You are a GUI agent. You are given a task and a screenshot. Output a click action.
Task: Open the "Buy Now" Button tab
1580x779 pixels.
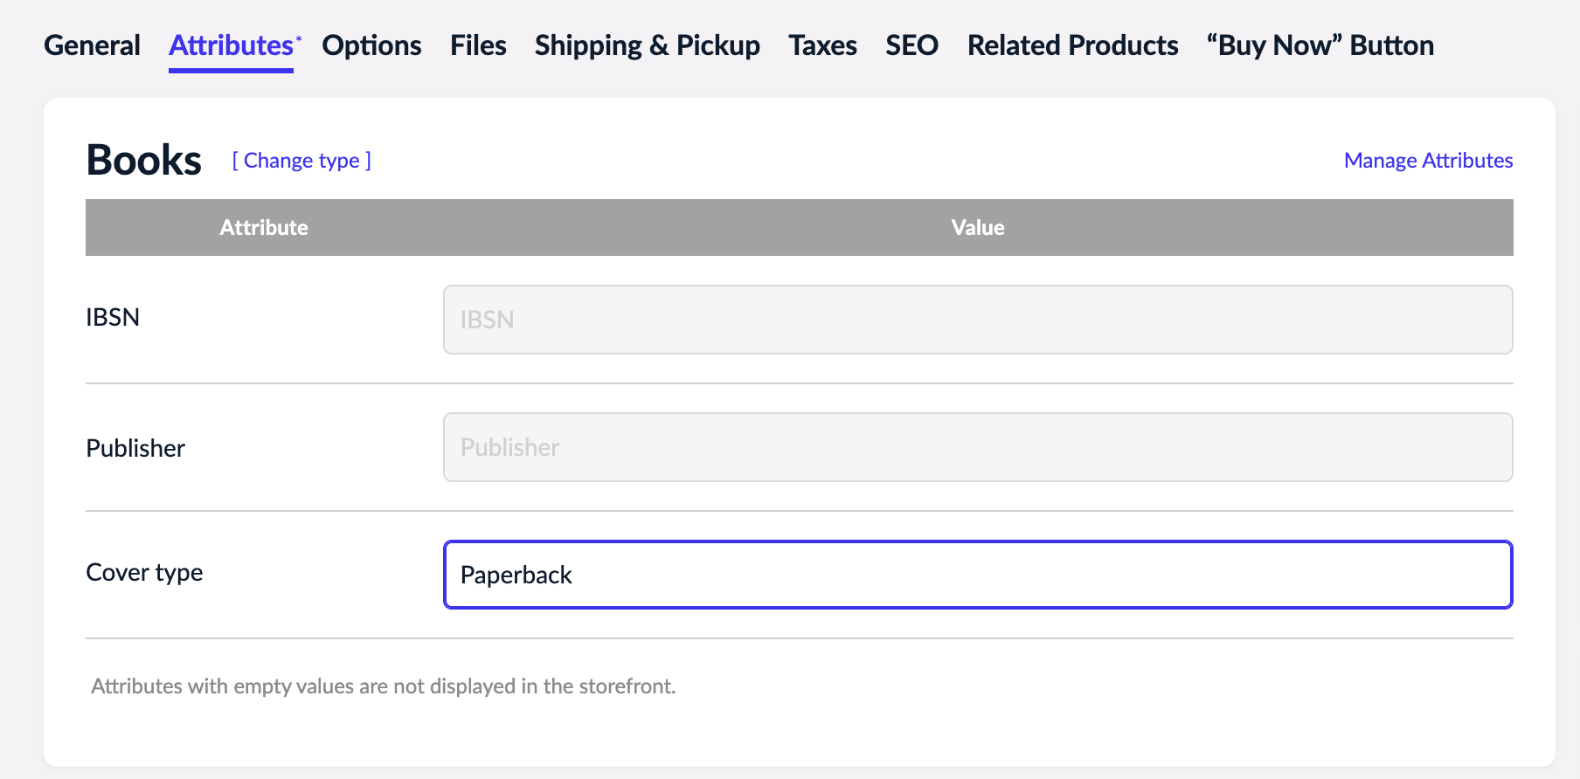tap(1320, 45)
